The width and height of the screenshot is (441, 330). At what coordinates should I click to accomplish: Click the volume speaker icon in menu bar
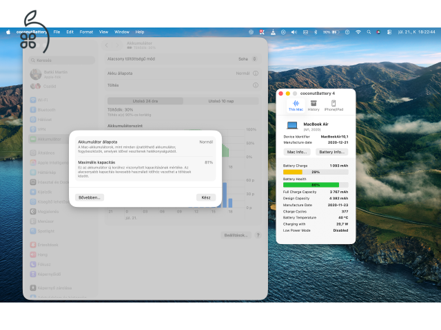(x=294, y=32)
